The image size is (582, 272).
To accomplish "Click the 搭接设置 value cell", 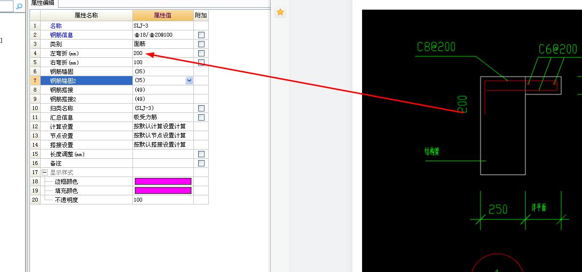I will (x=163, y=145).
